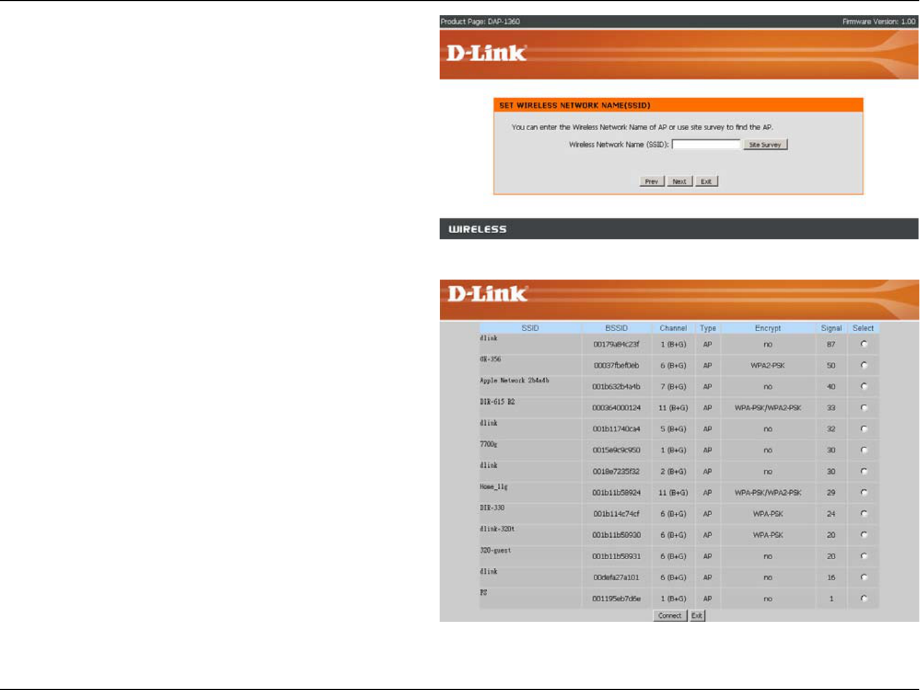Click the WIRELESS section header bar
Screen dimensions: 920x690
679,229
